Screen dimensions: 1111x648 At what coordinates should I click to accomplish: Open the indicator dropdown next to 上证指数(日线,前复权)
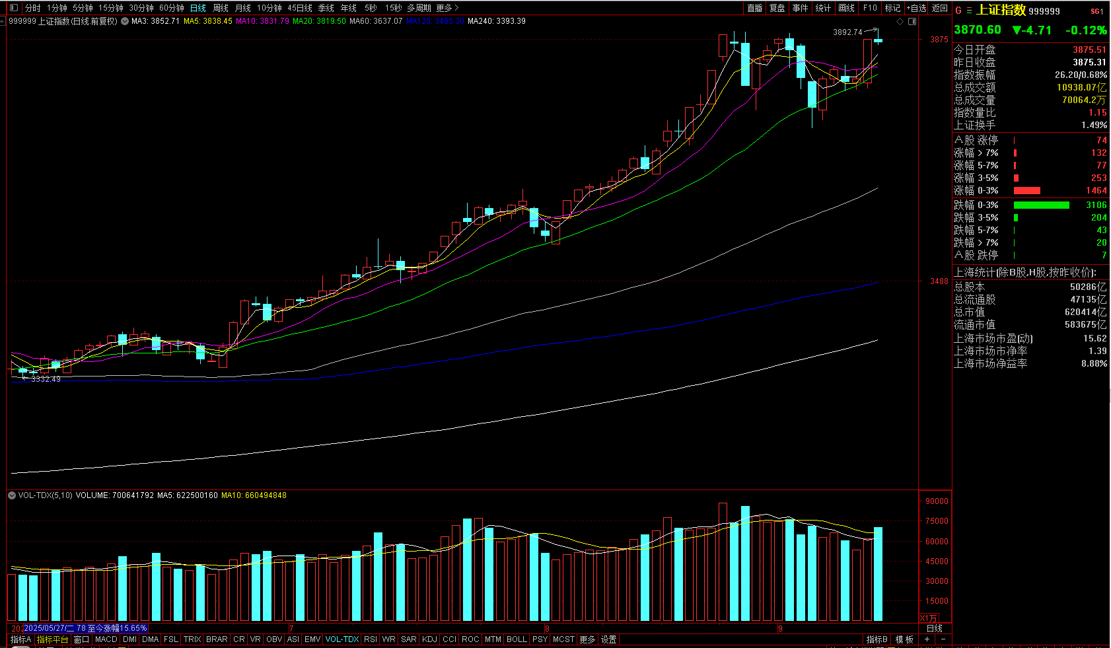tap(125, 21)
